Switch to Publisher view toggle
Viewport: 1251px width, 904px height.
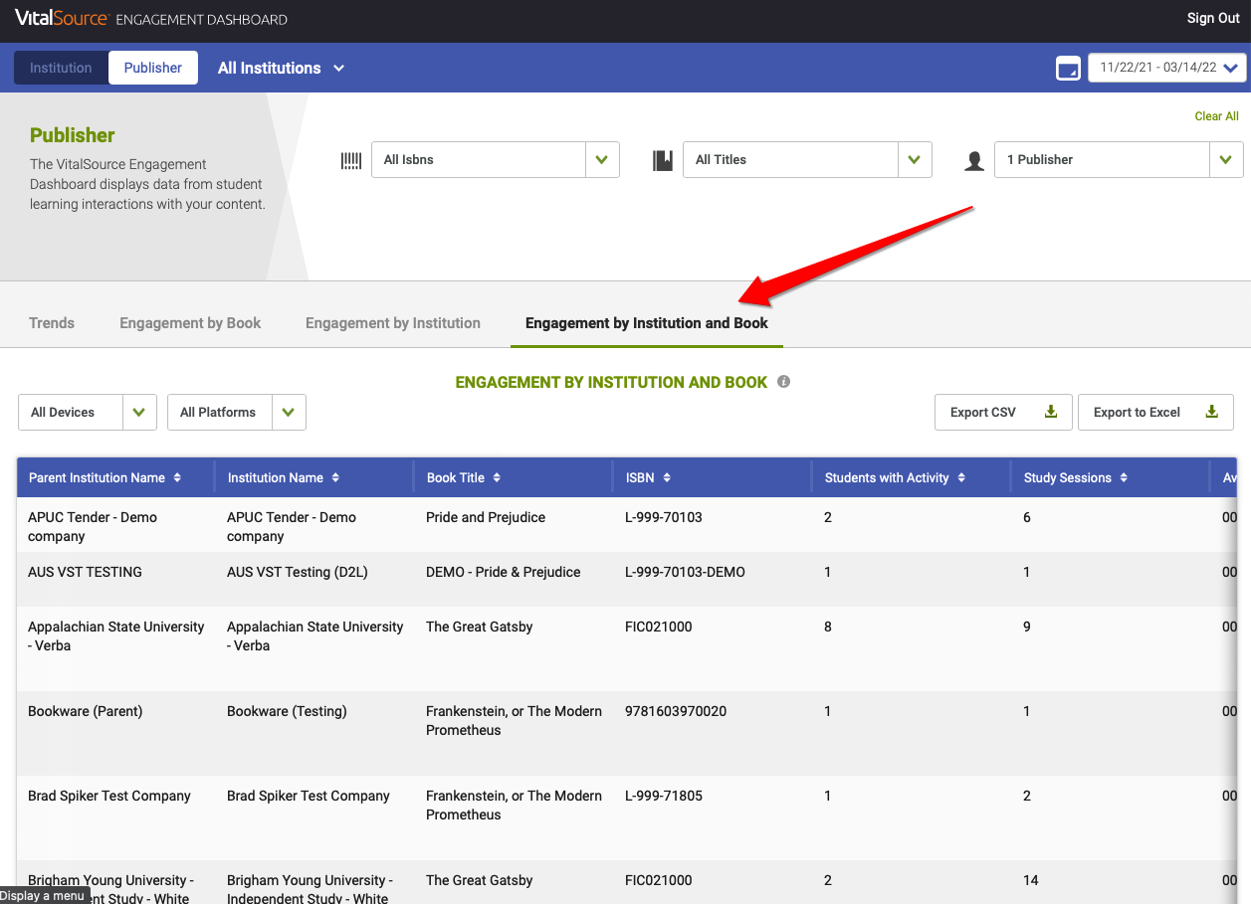coord(153,68)
